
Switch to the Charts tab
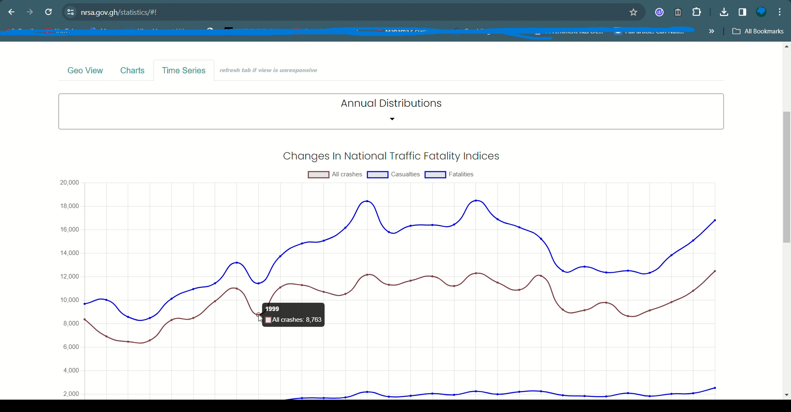(132, 70)
